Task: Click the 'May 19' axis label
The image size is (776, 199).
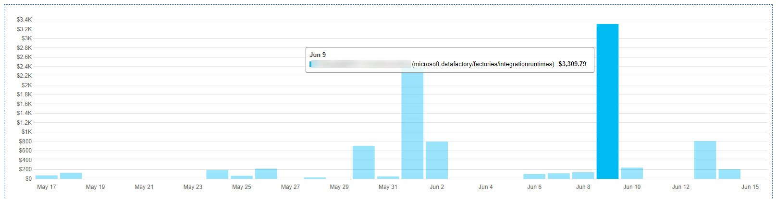Action: coord(95,187)
